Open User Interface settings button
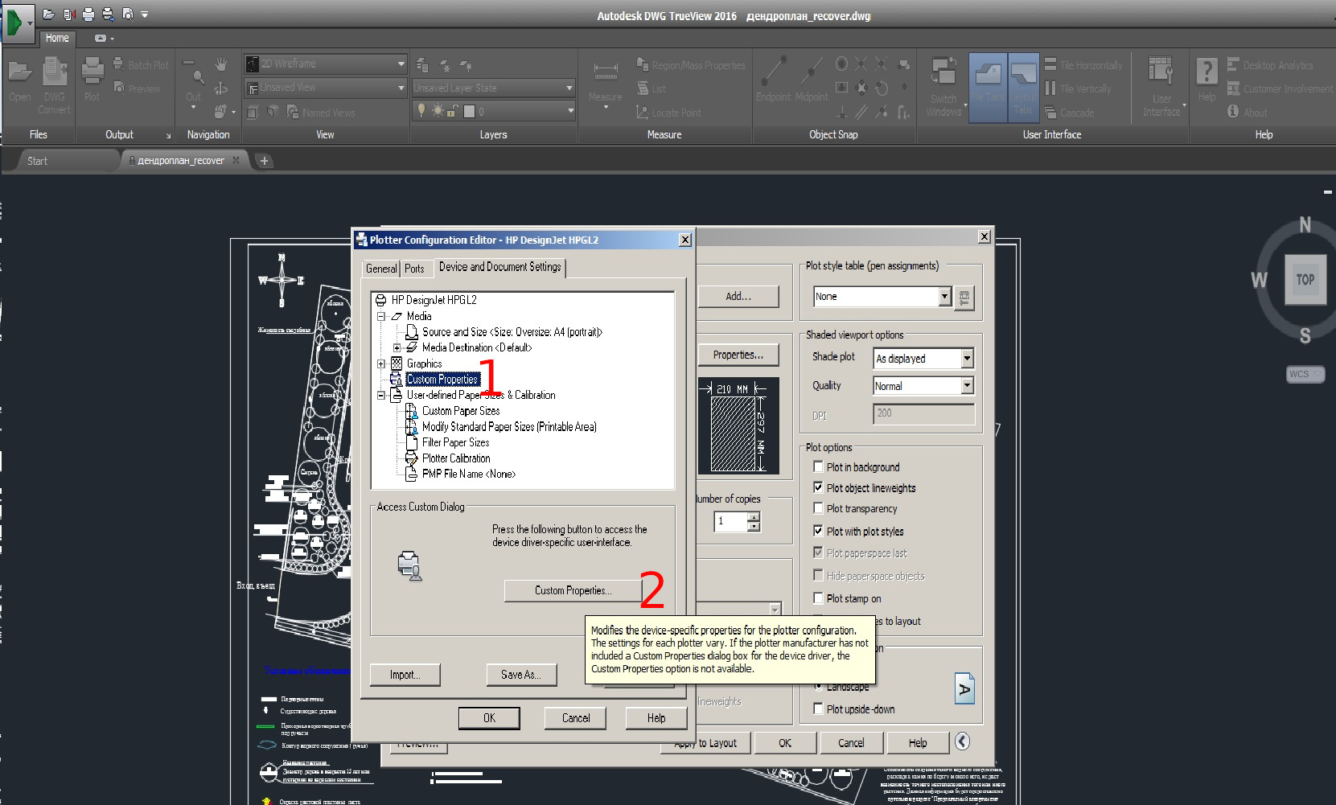Image resolution: width=1336 pixels, height=805 pixels. point(1161,87)
